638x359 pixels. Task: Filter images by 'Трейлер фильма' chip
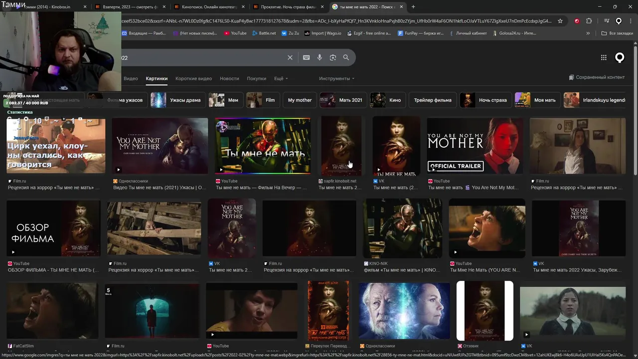pyautogui.click(x=433, y=100)
